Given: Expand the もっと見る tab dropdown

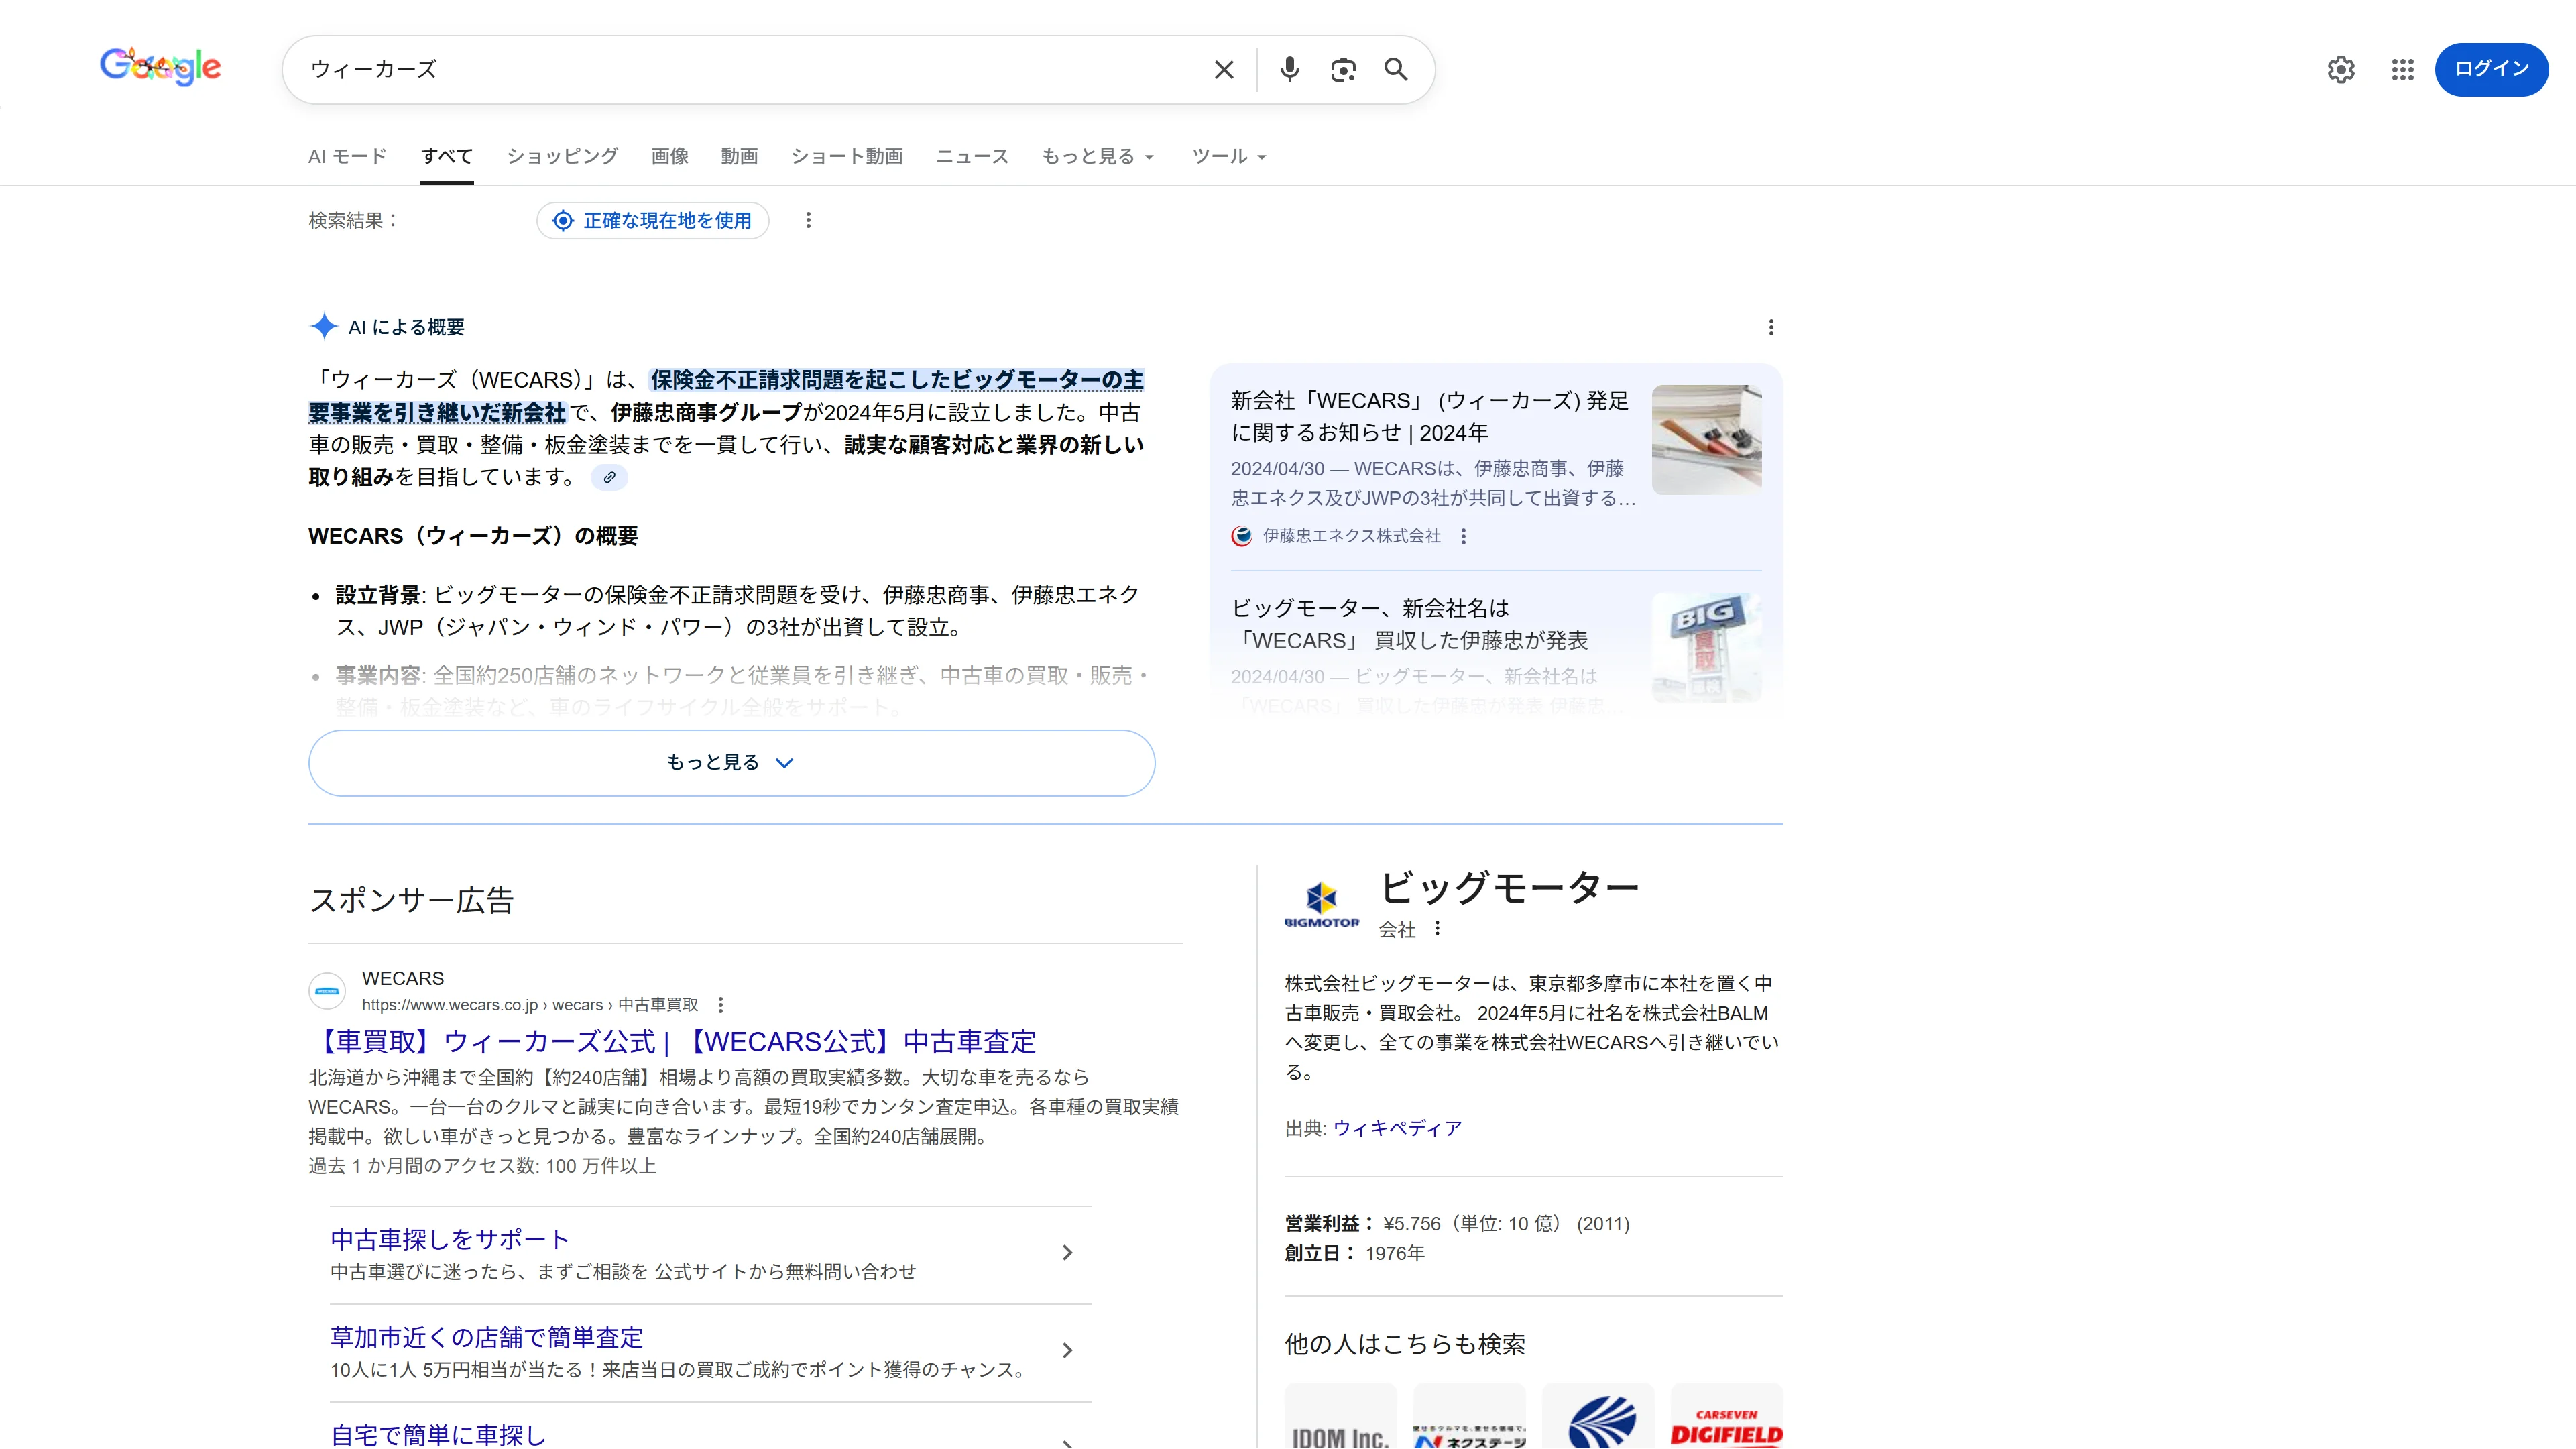Looking at the screenshot, I should point(1098,156).
